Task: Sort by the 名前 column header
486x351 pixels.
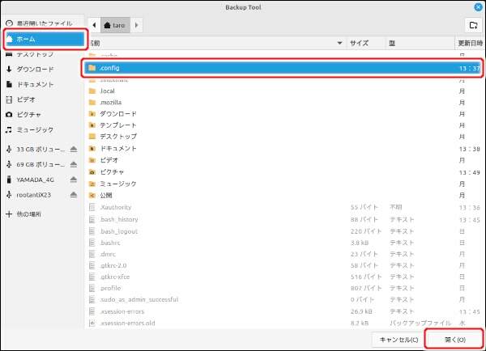Action: [216, 43]
